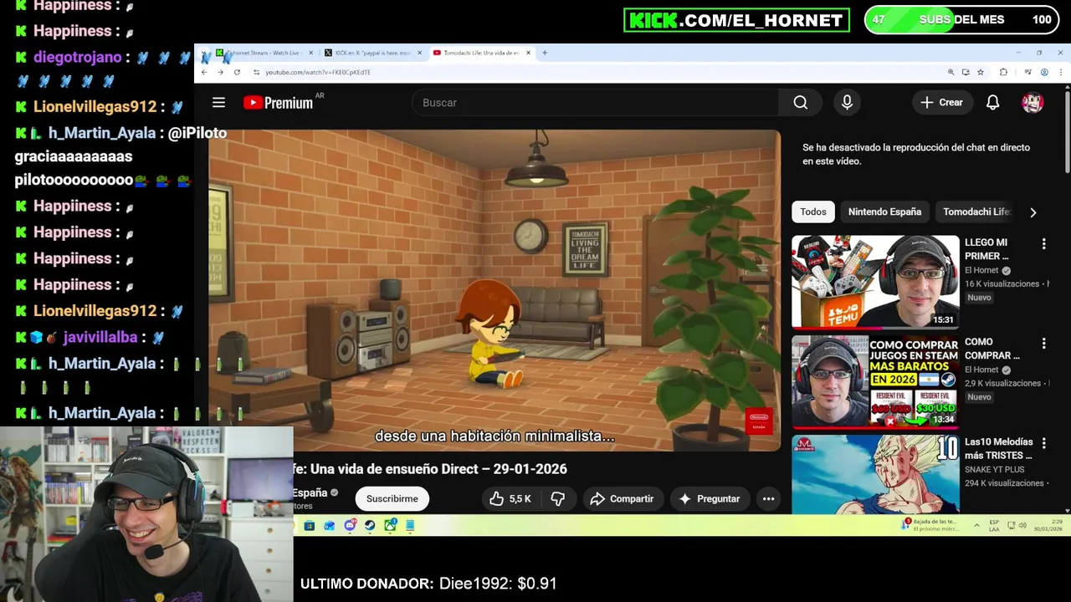Click the Preguntar button
This screenshot has height=602, width=1071.
coord(710,498)
